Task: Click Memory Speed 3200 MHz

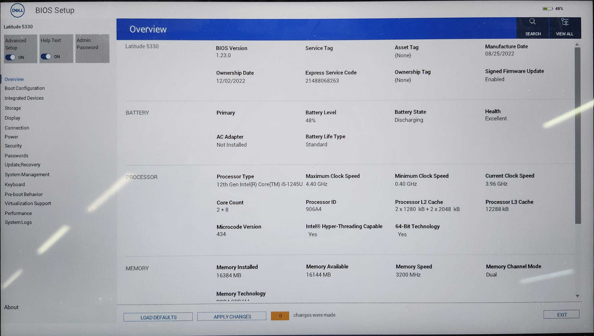Action: pyautogui.click(x=408, y=275)
